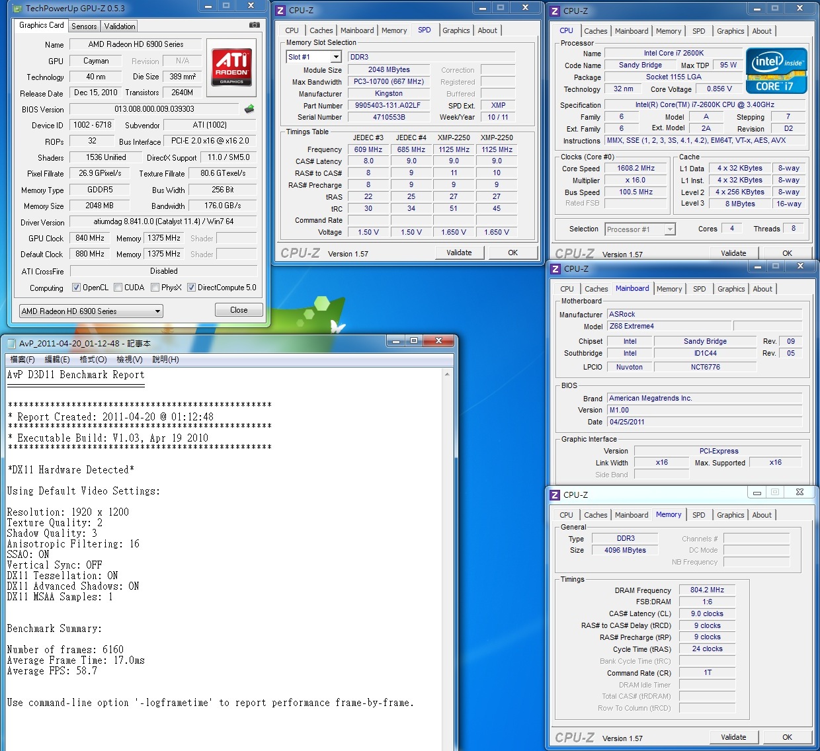Select GPU-Z Graphics Card tab

(42, 25)
